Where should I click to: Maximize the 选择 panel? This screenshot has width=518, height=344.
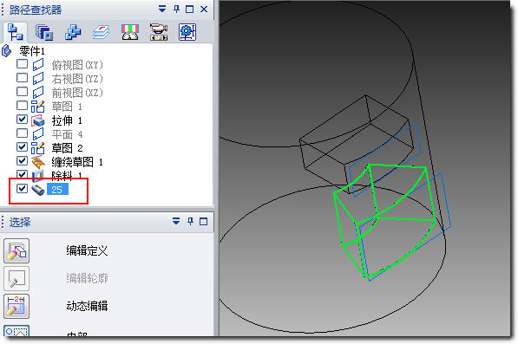point(204,222)
